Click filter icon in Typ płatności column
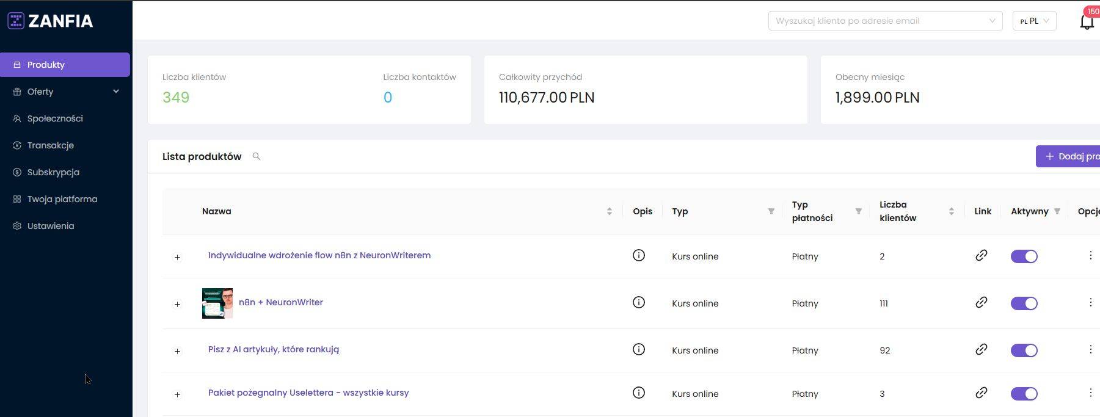 (x=858, y=211)
